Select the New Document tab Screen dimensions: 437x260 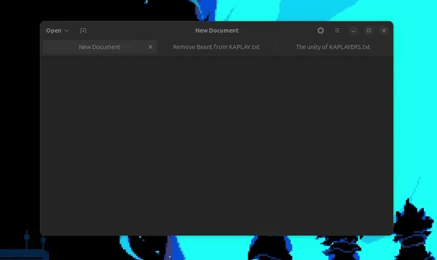(99, 47)
